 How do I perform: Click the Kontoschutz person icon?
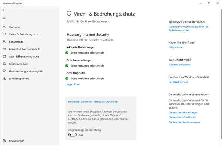[4, 42]
